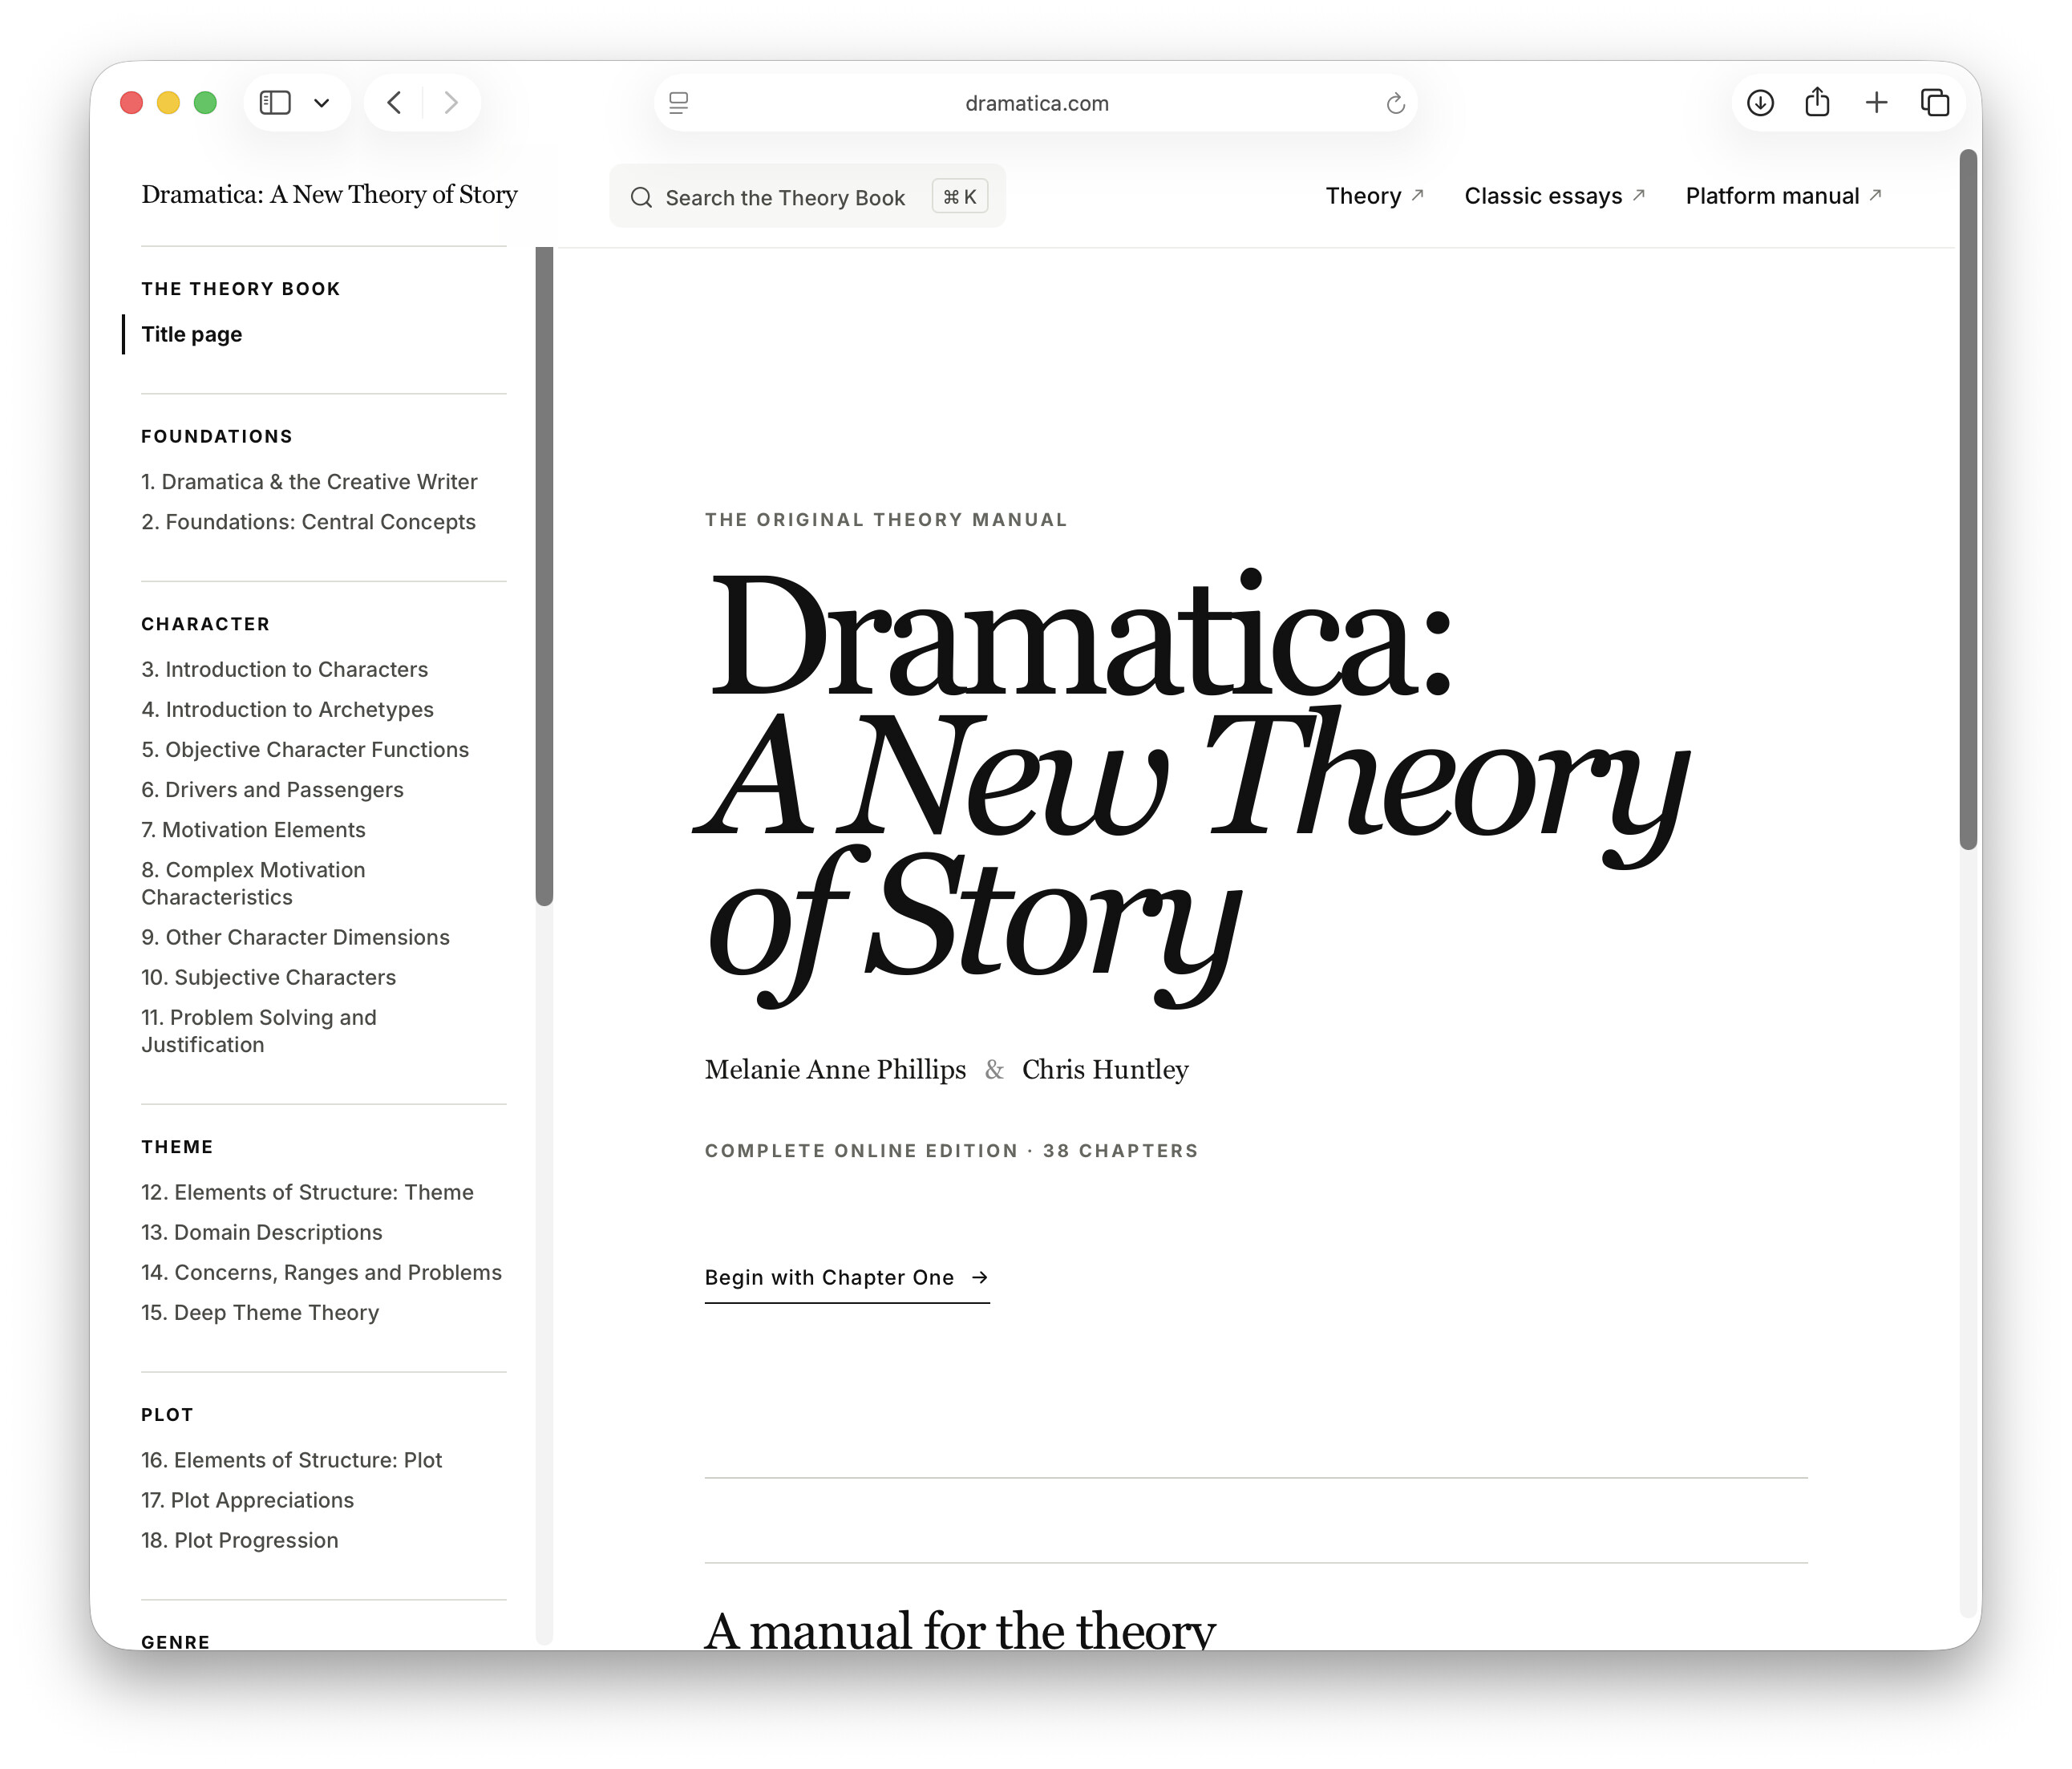Image resolution: width=2072 pixels, height=1769 pixels.
Task: Minimize the window with the yellow button
Action: coord(168,103)
